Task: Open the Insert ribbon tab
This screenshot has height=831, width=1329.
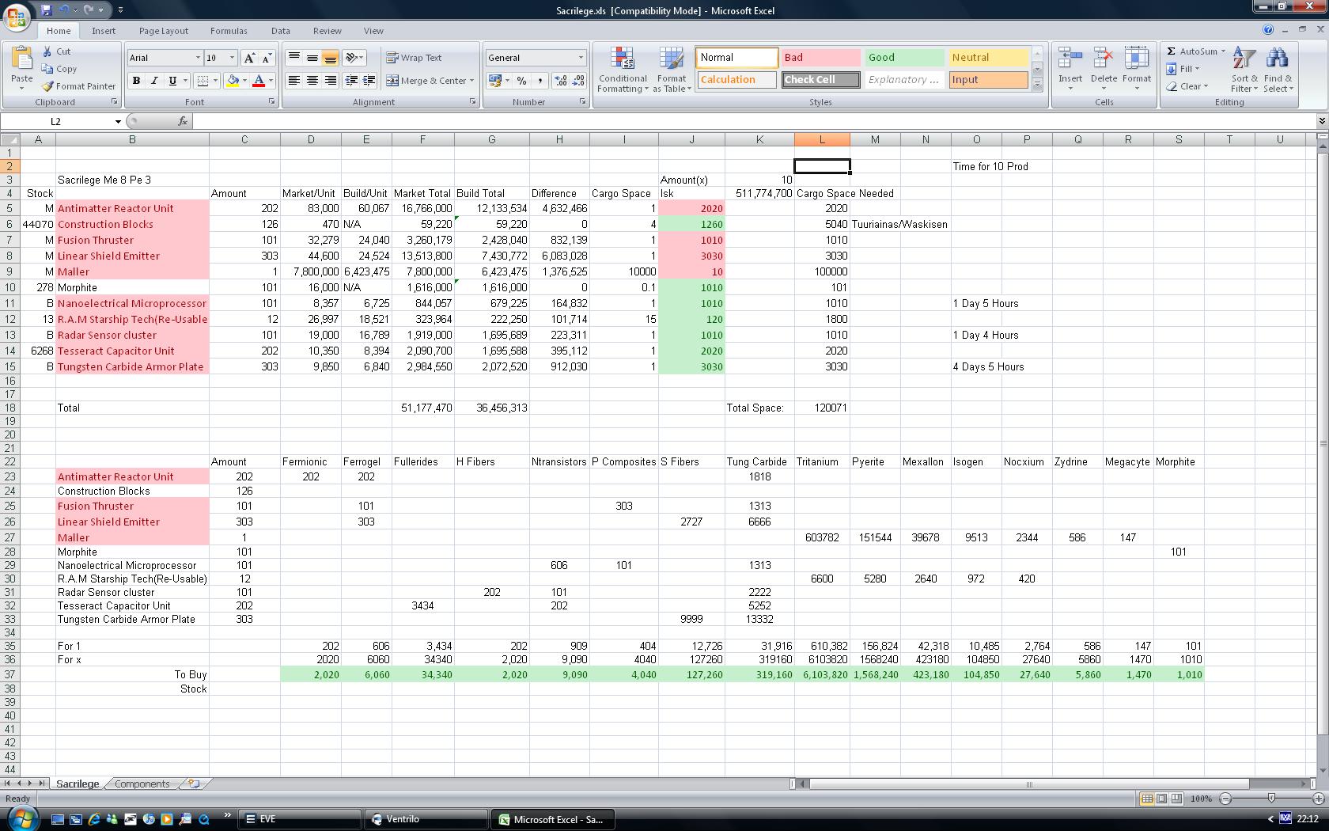Action: tap(104, 31)
